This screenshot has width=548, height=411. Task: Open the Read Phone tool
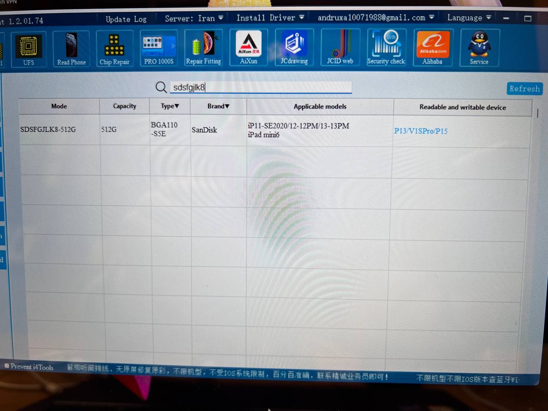click(x=71, y=49)
